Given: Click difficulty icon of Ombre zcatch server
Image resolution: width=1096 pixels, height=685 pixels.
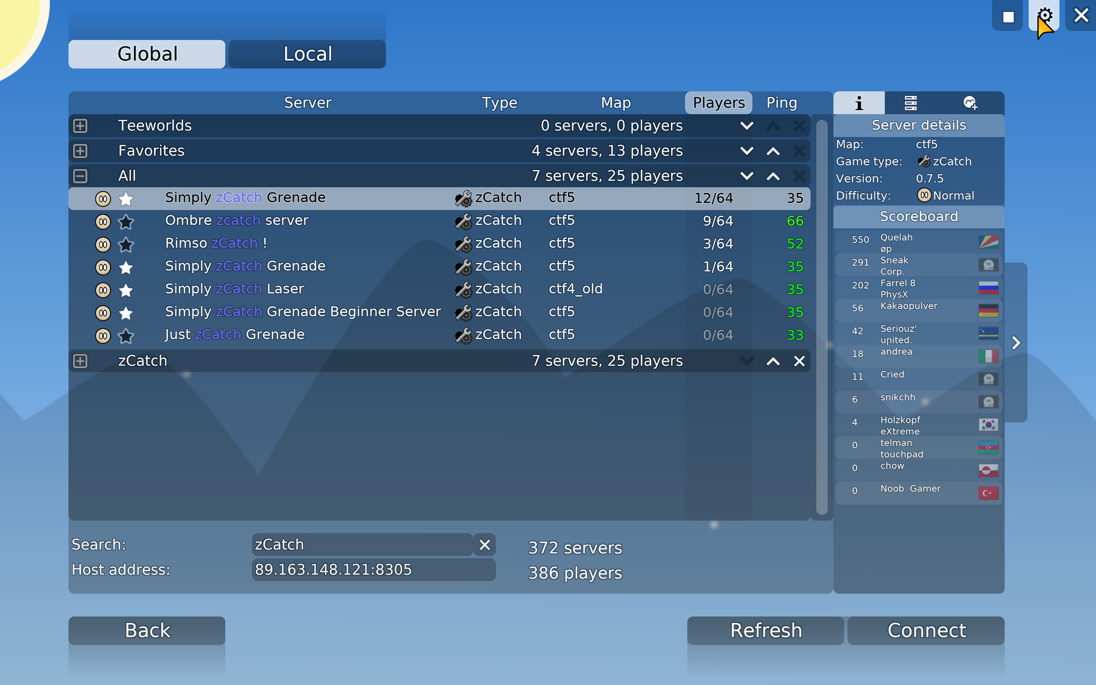Looking at the screenshot, I should (x=103, y=221).
